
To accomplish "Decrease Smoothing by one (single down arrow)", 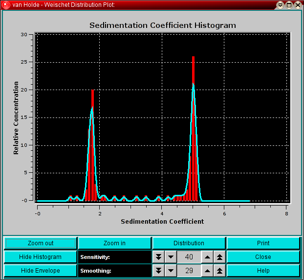I will (171, 271).
